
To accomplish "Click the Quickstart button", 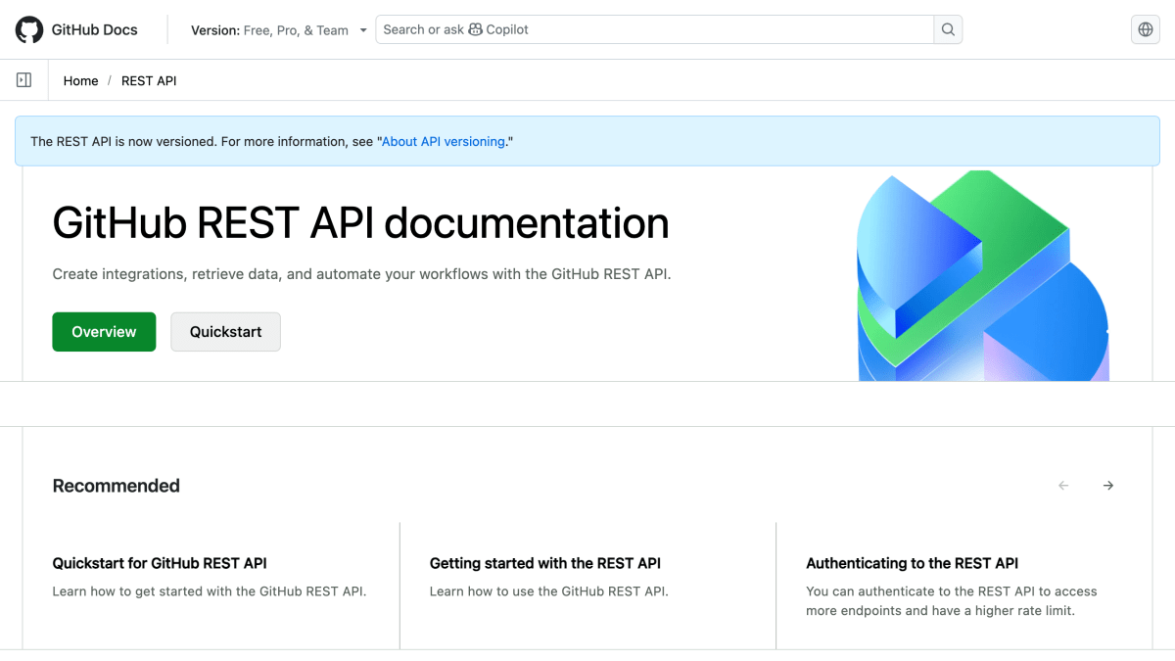I will pos(225,332).
